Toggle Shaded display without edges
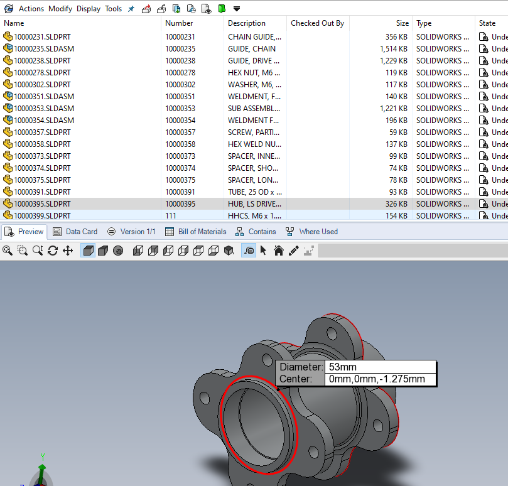This screenshot has height=486, width=508. tap(103, 251)
